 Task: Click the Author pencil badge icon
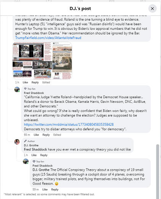[x=25, y=141]
